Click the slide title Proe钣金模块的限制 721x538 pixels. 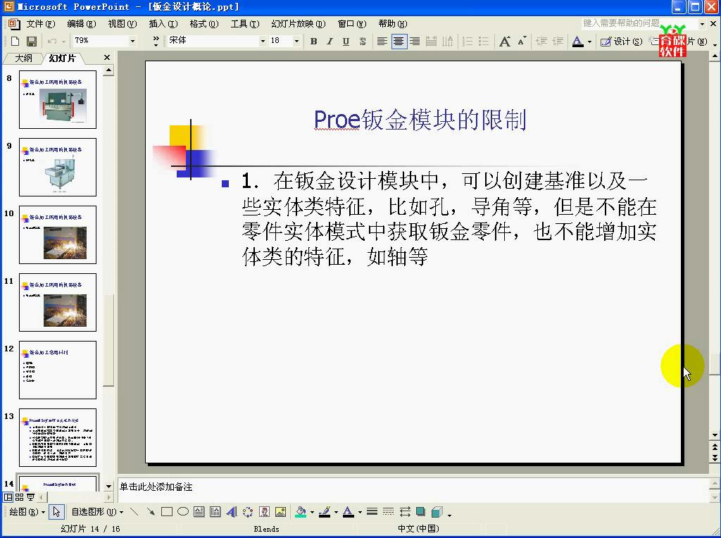click(420, 120)
